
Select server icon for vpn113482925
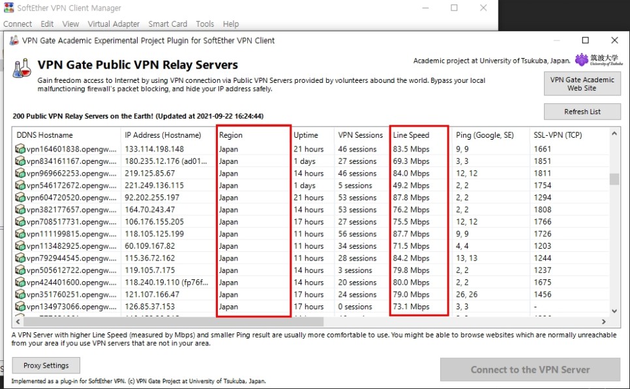coord(20,246)
